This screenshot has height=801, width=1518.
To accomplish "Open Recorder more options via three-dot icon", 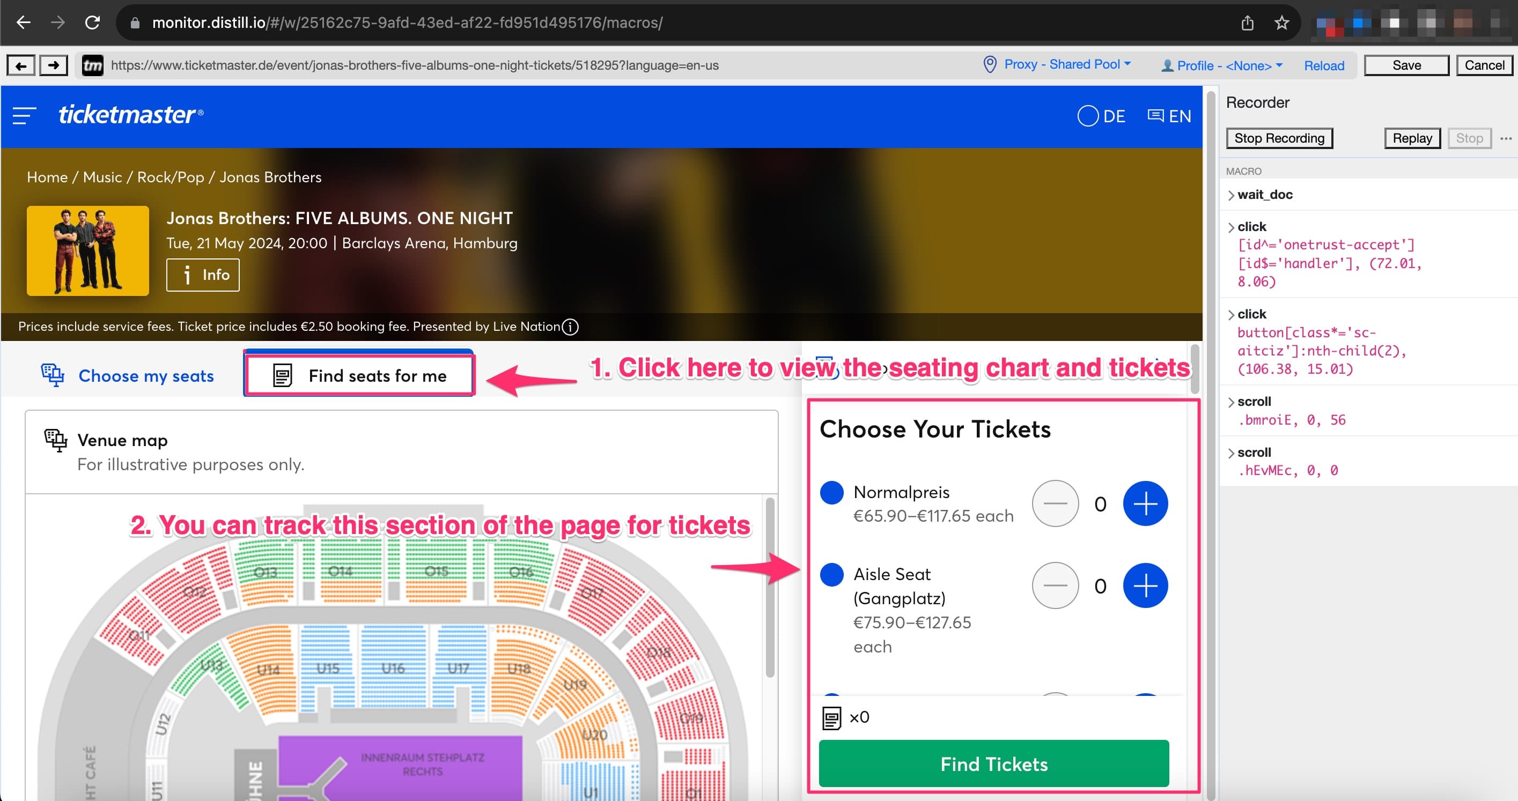I will (1505, 138).
